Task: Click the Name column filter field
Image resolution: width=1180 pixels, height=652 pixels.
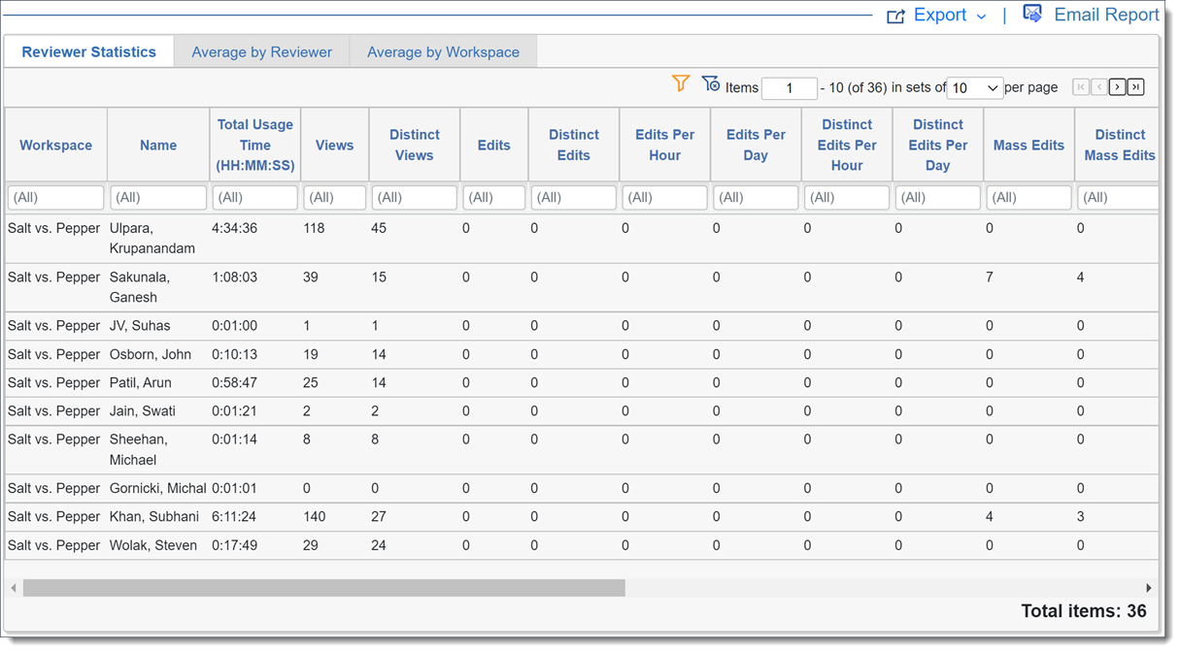Action: 158,198
